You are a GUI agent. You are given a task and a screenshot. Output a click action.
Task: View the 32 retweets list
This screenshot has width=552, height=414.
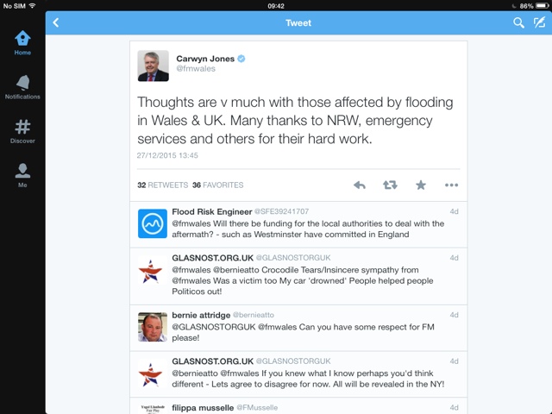pyautogui.click(x=163, y=185)
